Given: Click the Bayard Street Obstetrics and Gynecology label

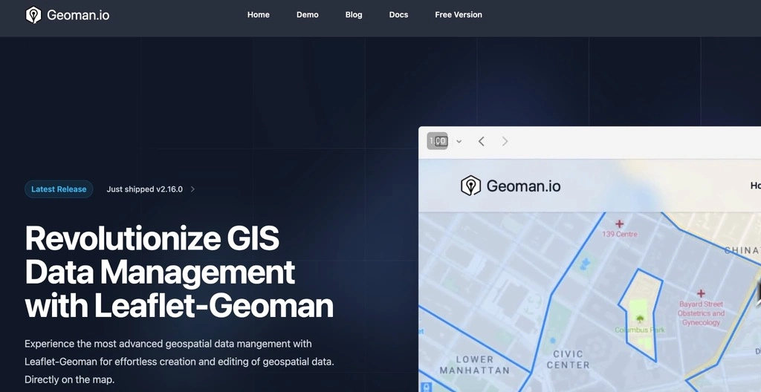Looking at the screenshot, I should [x=701, y=313].
